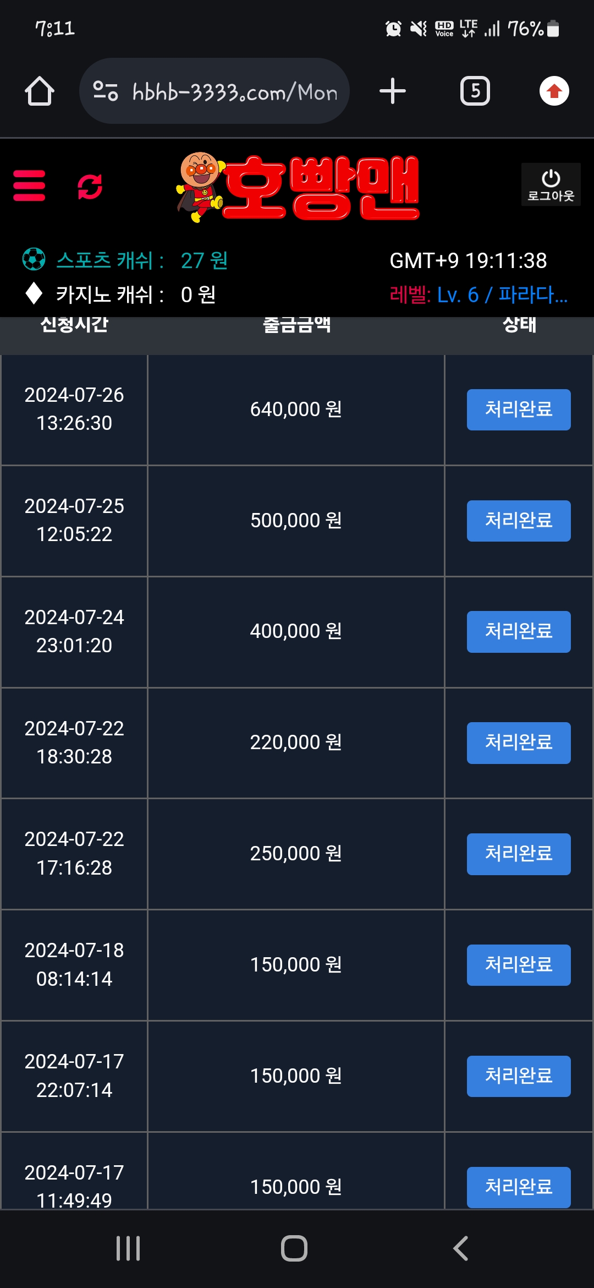Tap the red upload arrow browser icon

[x=554, y=91]
